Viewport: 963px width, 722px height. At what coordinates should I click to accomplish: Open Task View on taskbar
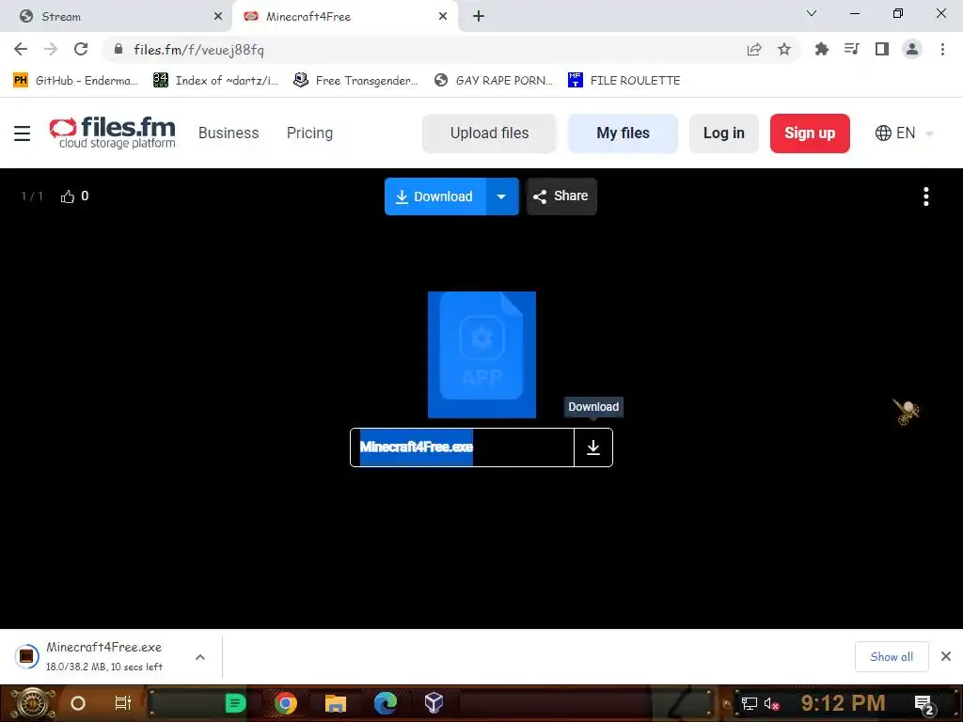click(123, 703)
